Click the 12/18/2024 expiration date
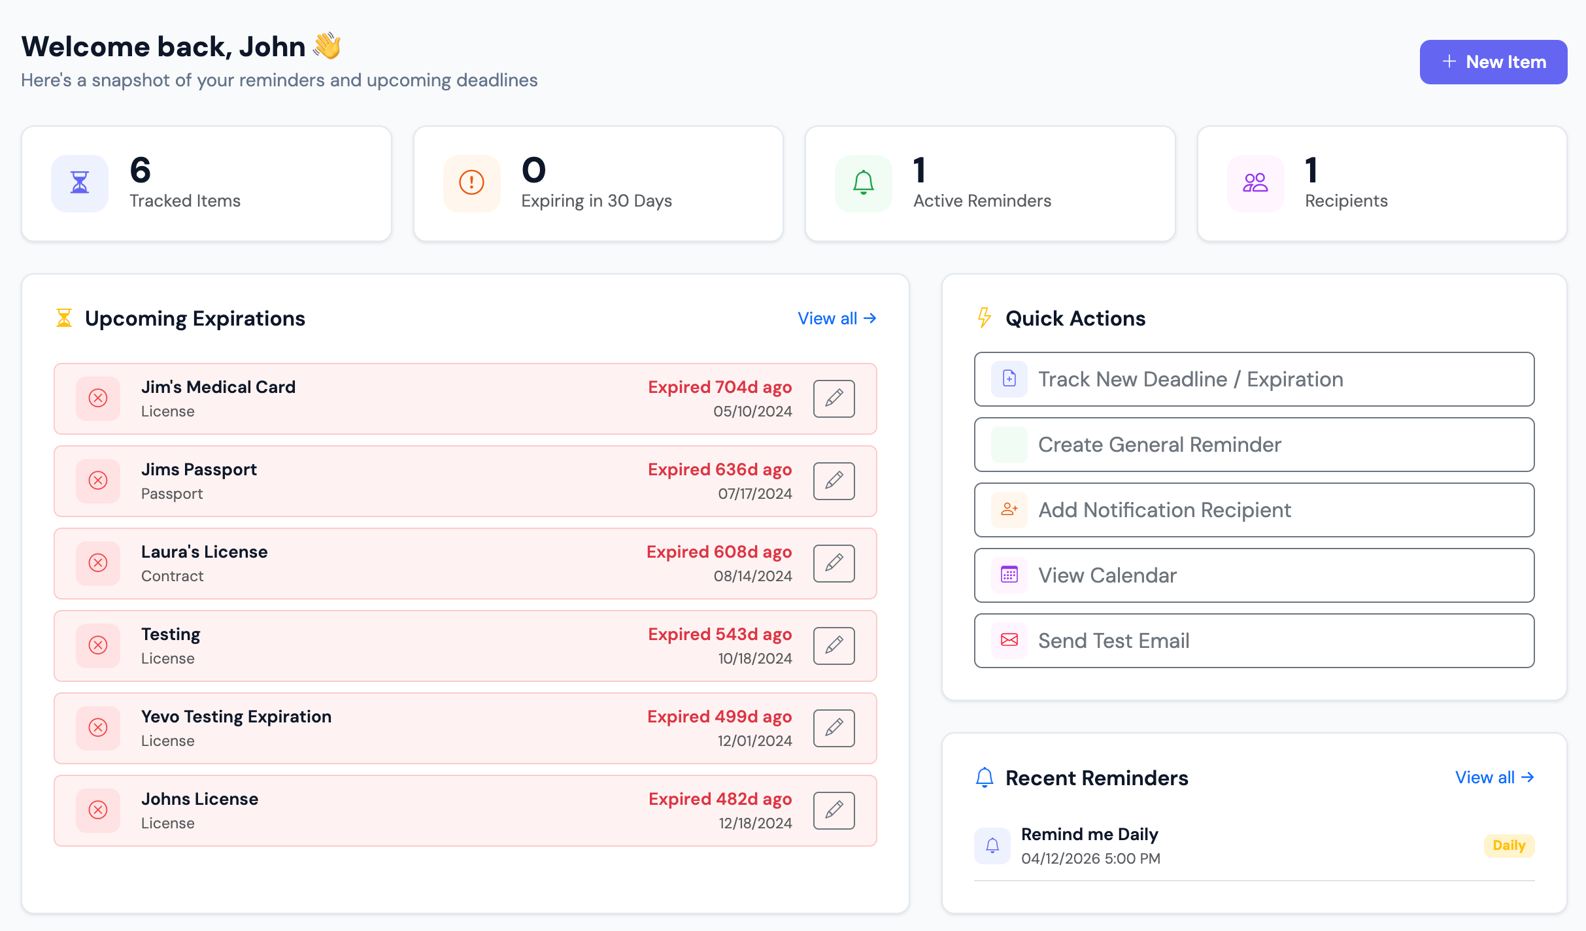Screen dimensions: 1586x931 coord(755,823)
